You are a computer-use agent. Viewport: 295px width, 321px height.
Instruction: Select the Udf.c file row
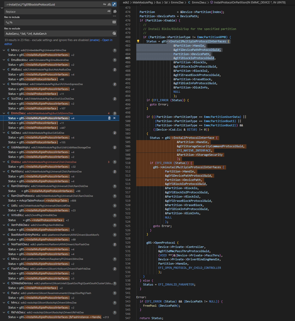[x=60, y=206]
